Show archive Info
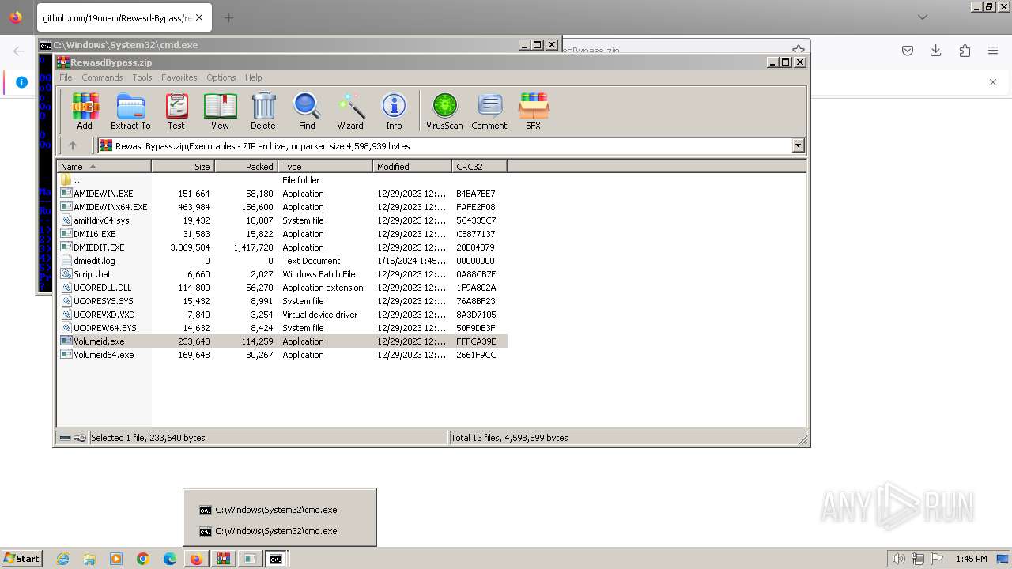Viewport: 1012px width, 569px height. 394,111
